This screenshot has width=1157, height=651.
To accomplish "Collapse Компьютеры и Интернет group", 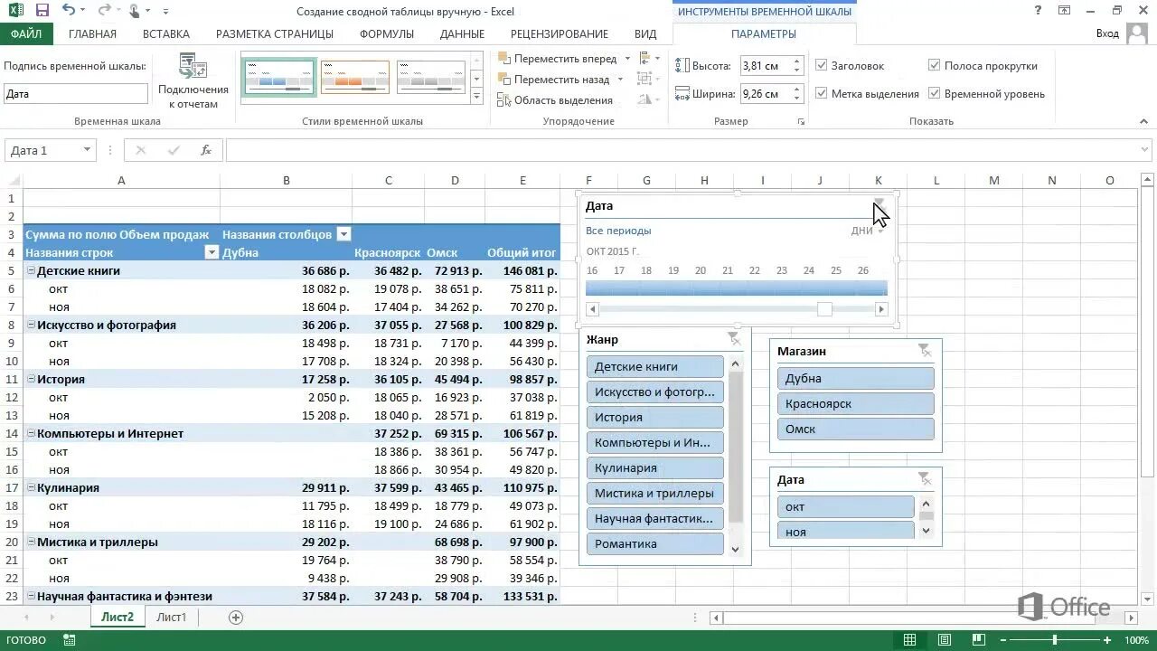I will tap(31, 433).
